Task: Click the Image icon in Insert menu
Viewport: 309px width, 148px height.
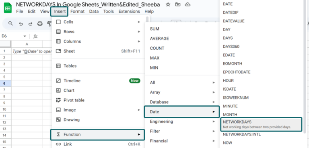Action: (x=58, y=110)
